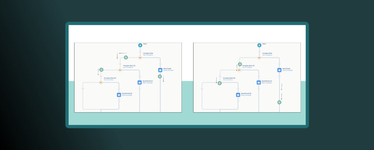
Task: Open Send Email (2) envelope icon, left diagram
Action: coord(119,95)
